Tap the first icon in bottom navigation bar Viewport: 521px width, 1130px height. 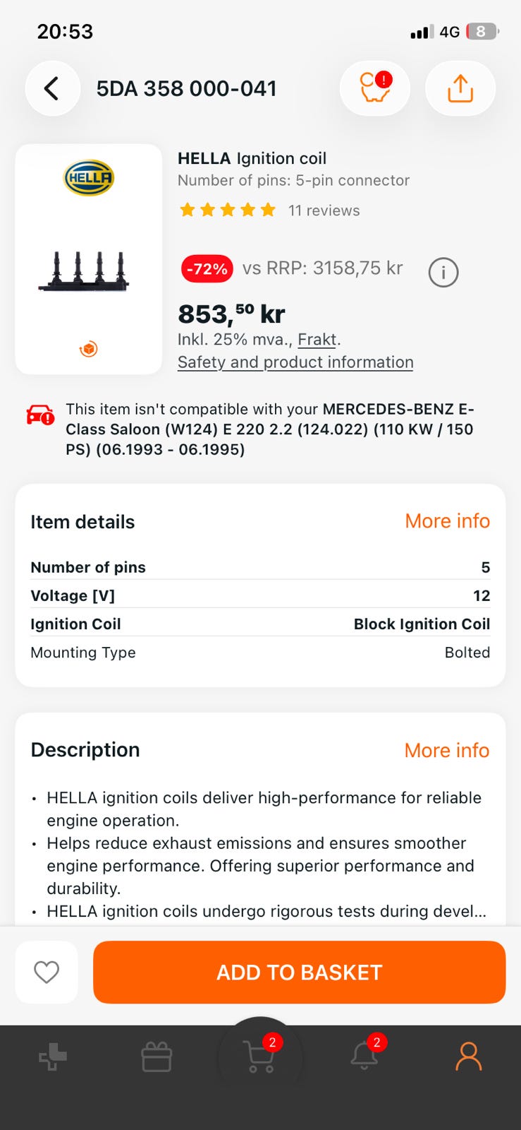click(53, 1058)
